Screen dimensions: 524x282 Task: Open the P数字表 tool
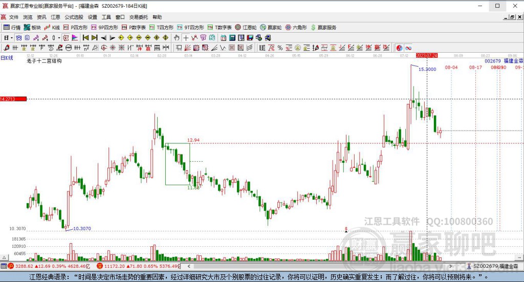[x=134, y=28]
